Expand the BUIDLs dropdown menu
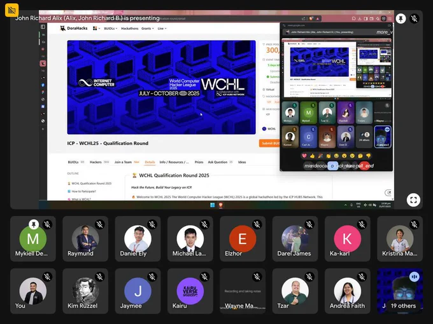Viewport: 433px width, 324px height. 110,29
